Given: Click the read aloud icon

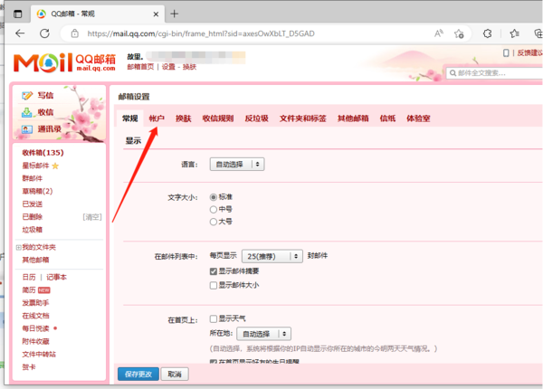Looking at the screenshot, I should [x=439, y=33].
